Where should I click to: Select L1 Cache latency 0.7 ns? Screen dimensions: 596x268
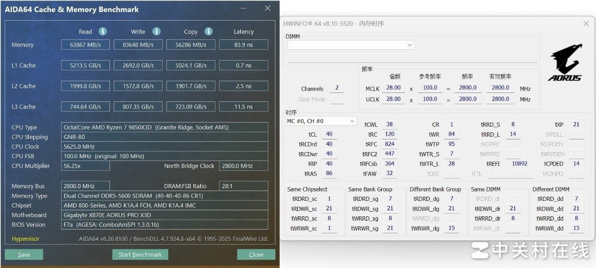[243, 65]
